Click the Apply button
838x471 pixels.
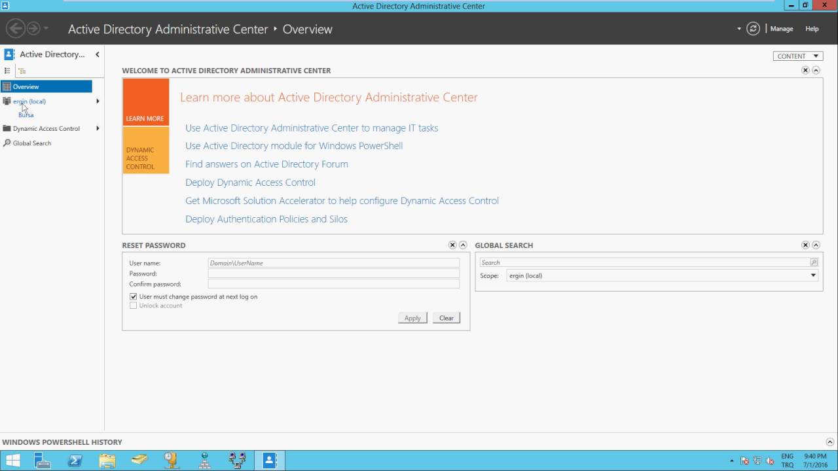coord(412,318)
